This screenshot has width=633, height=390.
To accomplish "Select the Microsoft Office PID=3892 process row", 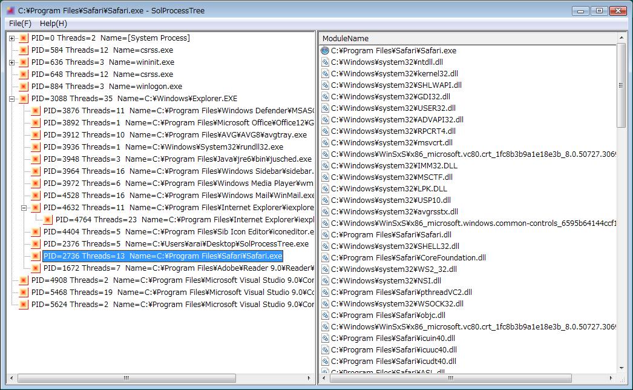I will click(x=179, y=123).
